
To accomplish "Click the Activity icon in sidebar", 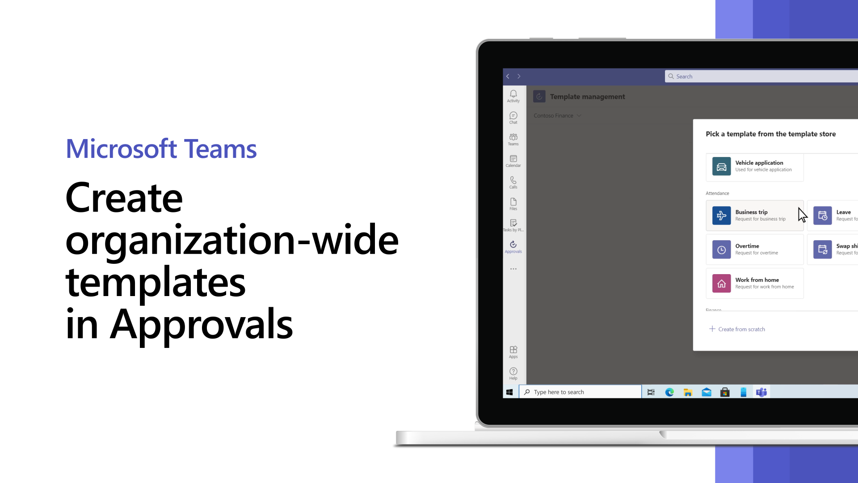I will click(513, 94).
